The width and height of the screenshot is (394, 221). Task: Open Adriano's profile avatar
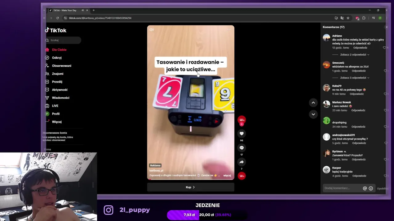326,38
